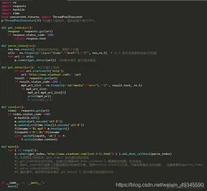
Task: Click the 'for i in range(5):' line
Action: [x=23, y=150]
